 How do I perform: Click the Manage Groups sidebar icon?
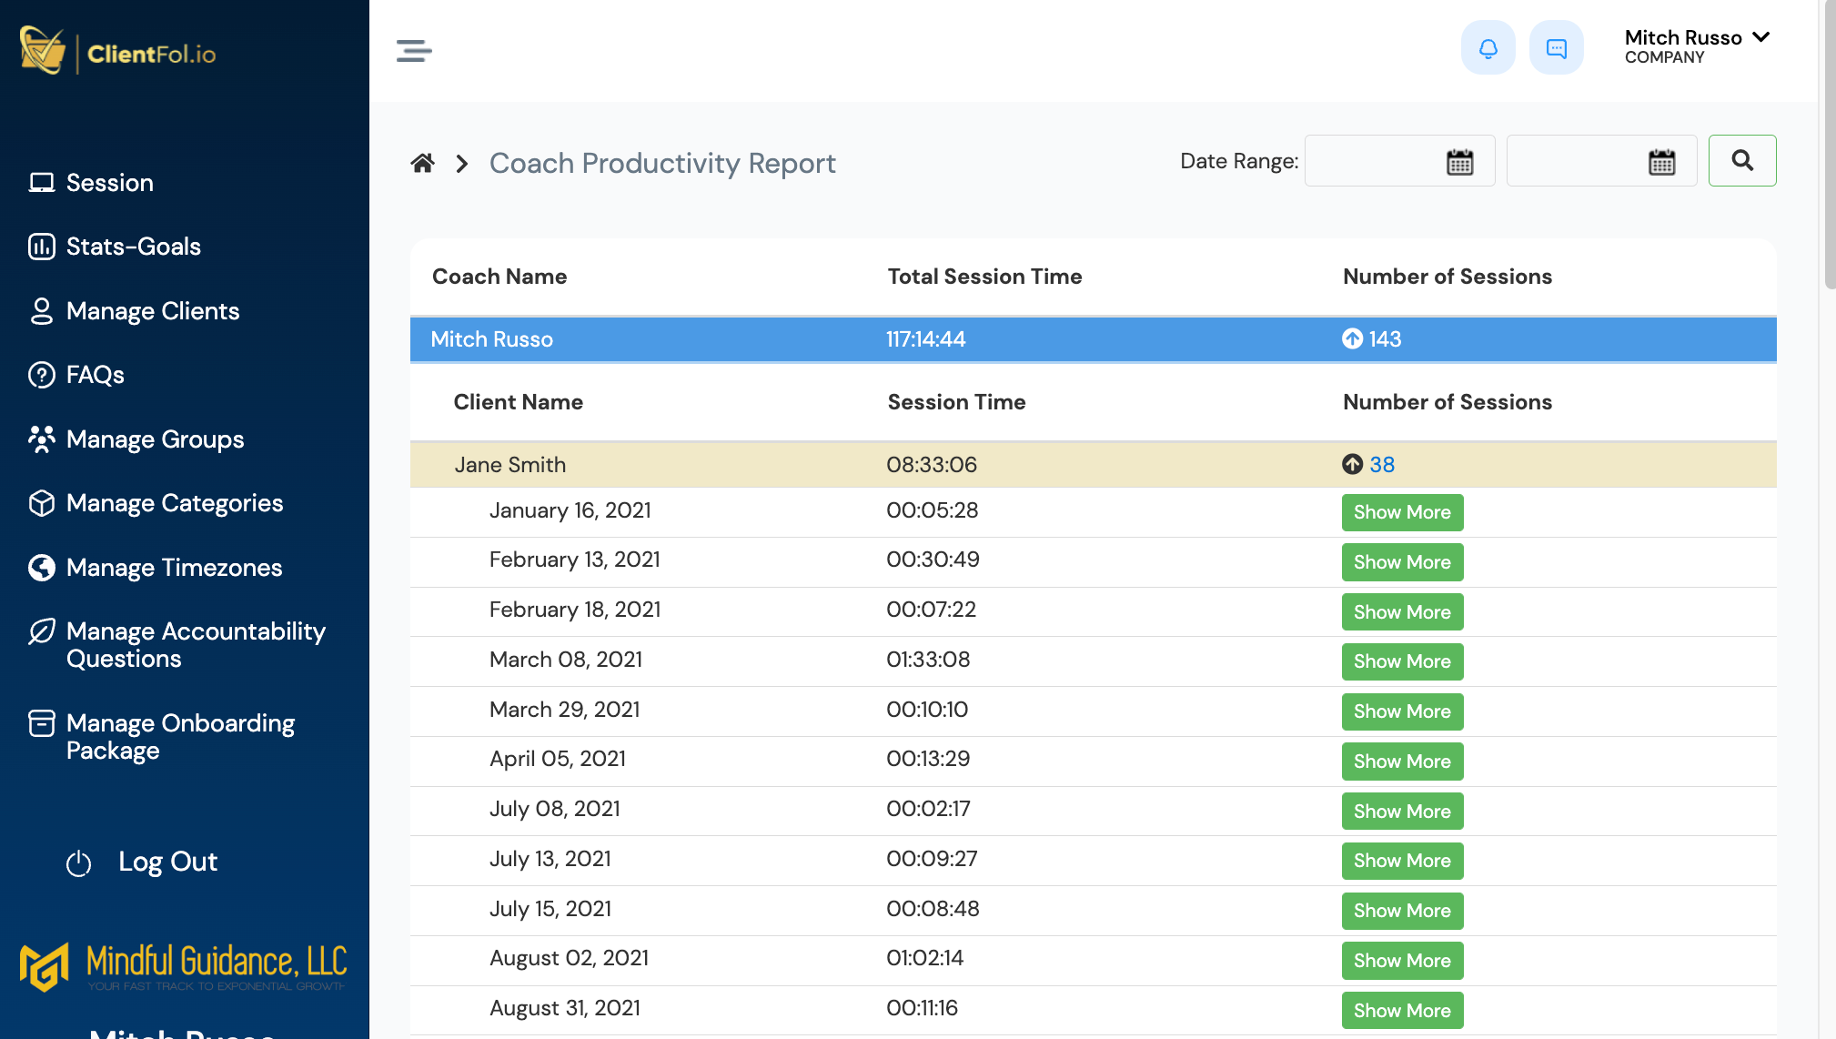42,438
